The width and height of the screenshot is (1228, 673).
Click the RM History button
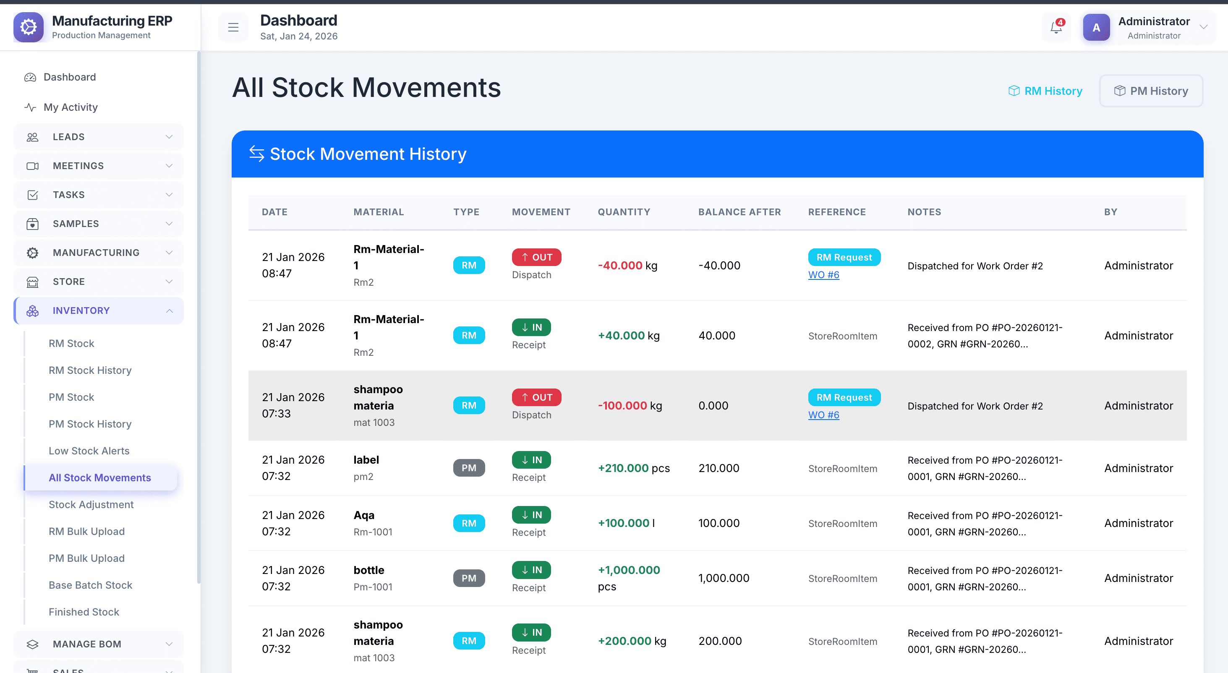[1045, 91]
